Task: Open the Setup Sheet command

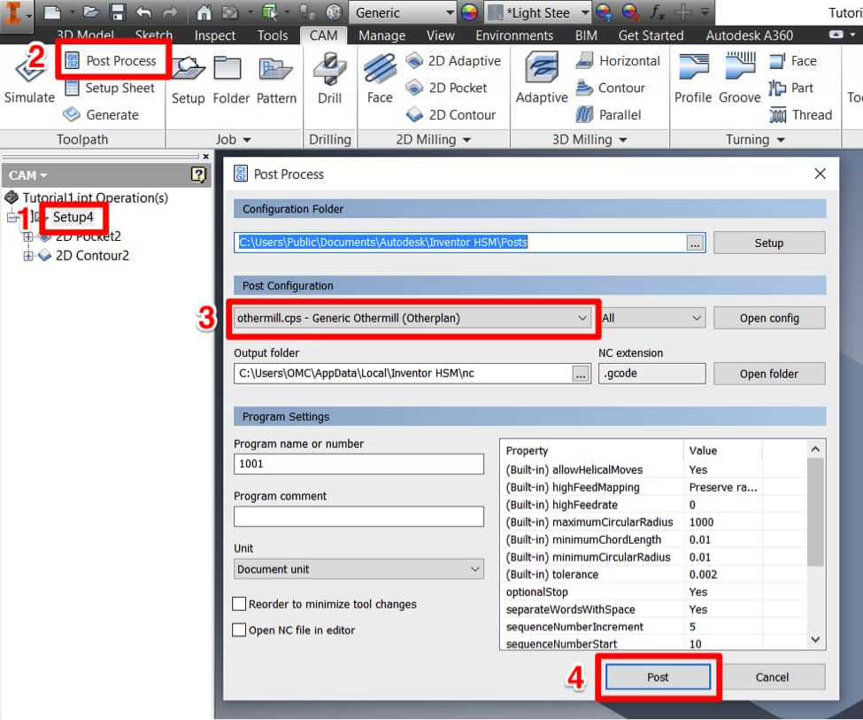Action: tap(110, 88)
